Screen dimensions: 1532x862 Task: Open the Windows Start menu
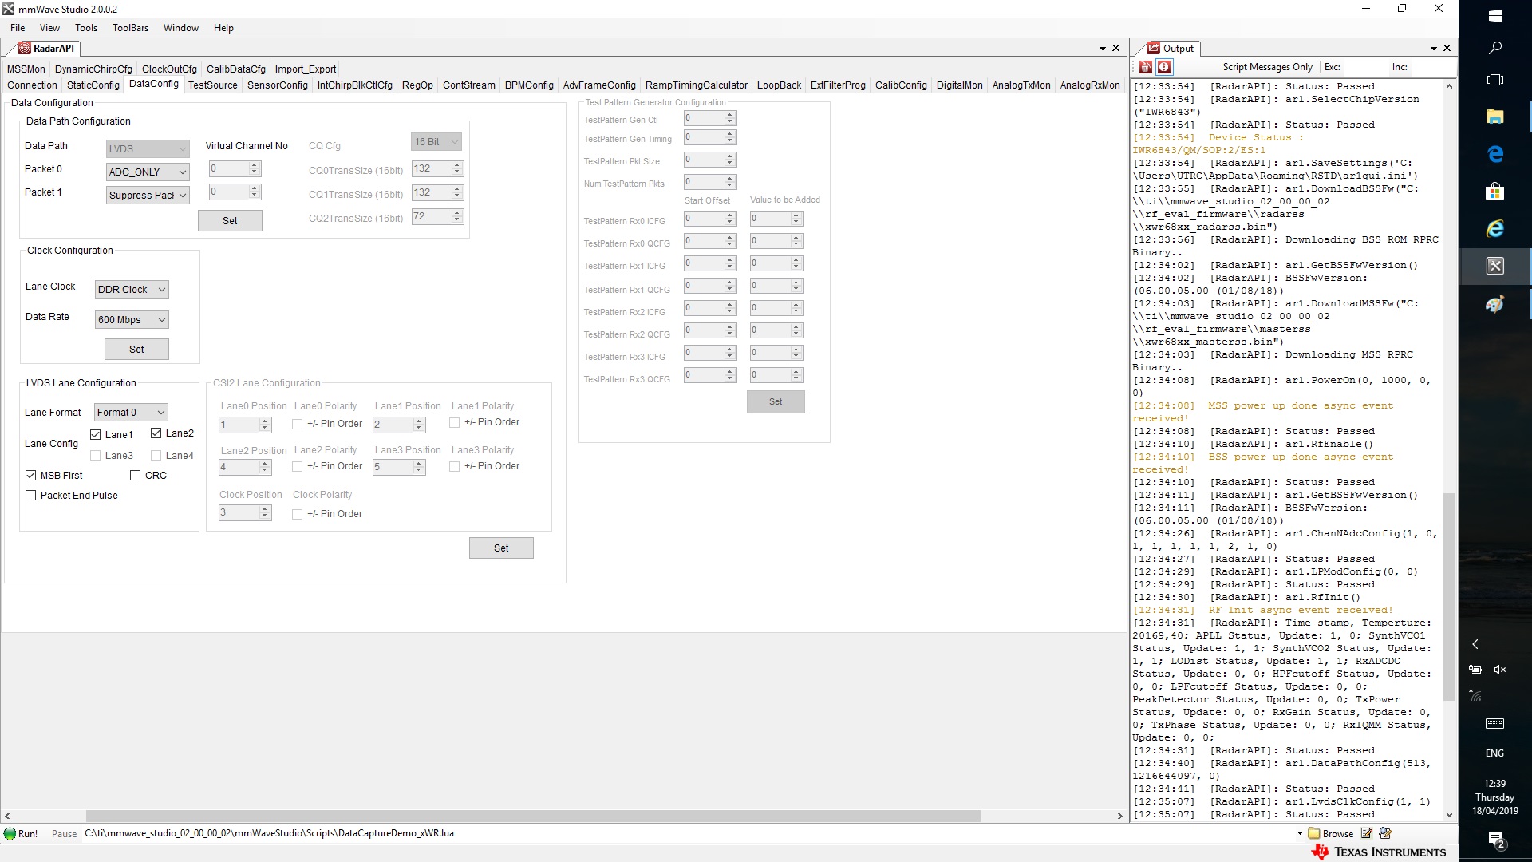pos(1495,16)
